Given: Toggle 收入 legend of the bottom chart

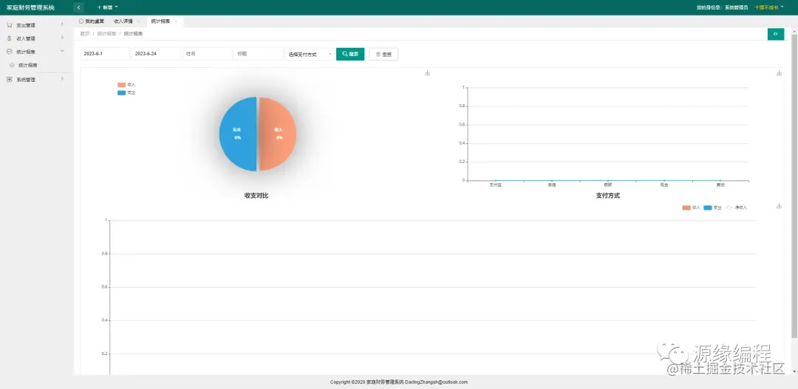Looking at the screenshot, I should tap(691, 207).
